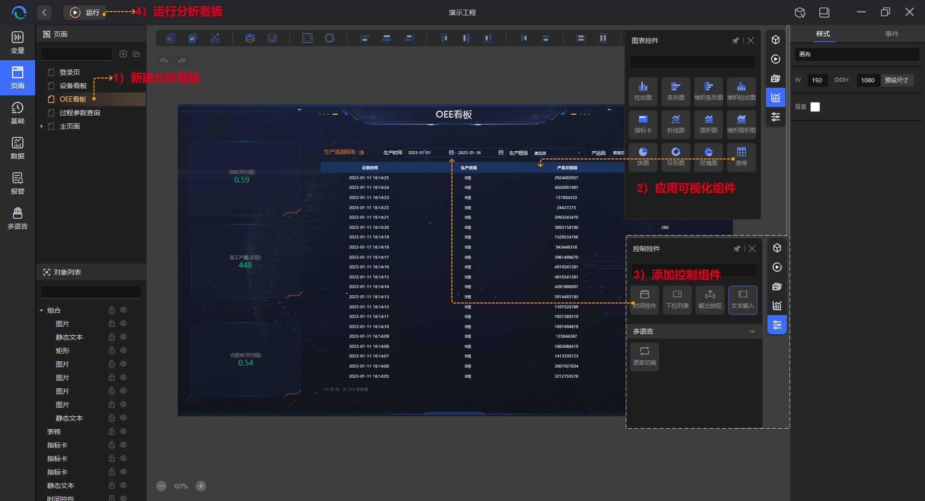Viewport: 925px width, 501px height.
Task: Open the sliders icon beside 控制控件 panel
Action: point(777,325)
